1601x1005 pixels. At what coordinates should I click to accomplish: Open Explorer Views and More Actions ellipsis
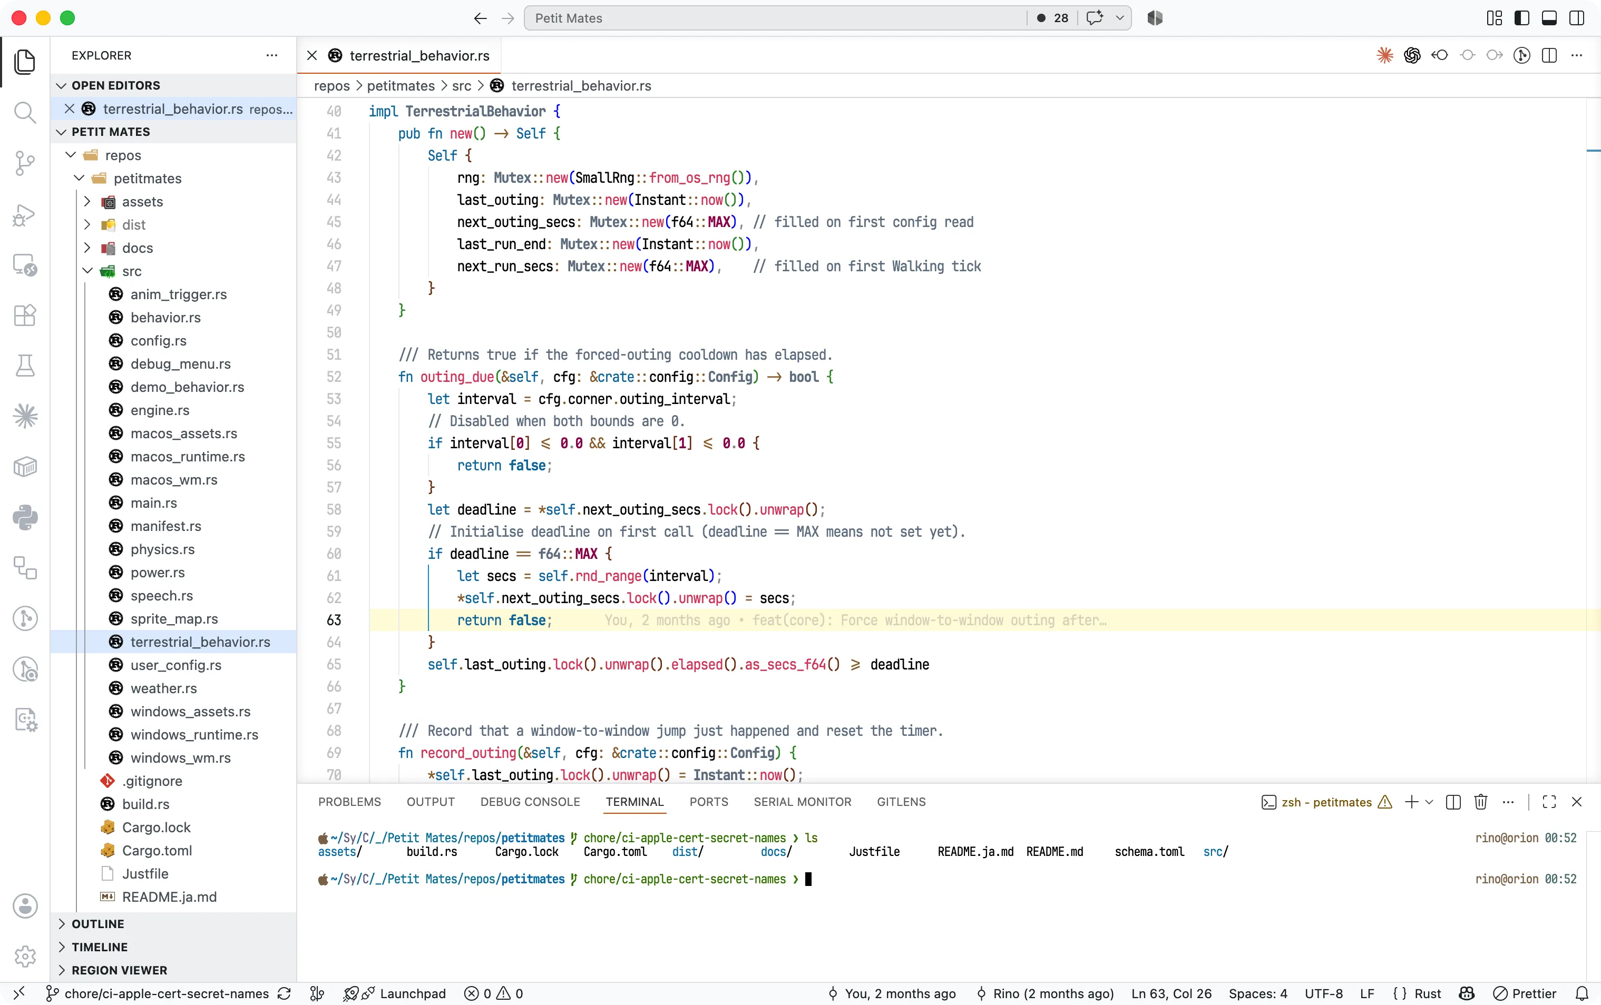click(271, 55)
